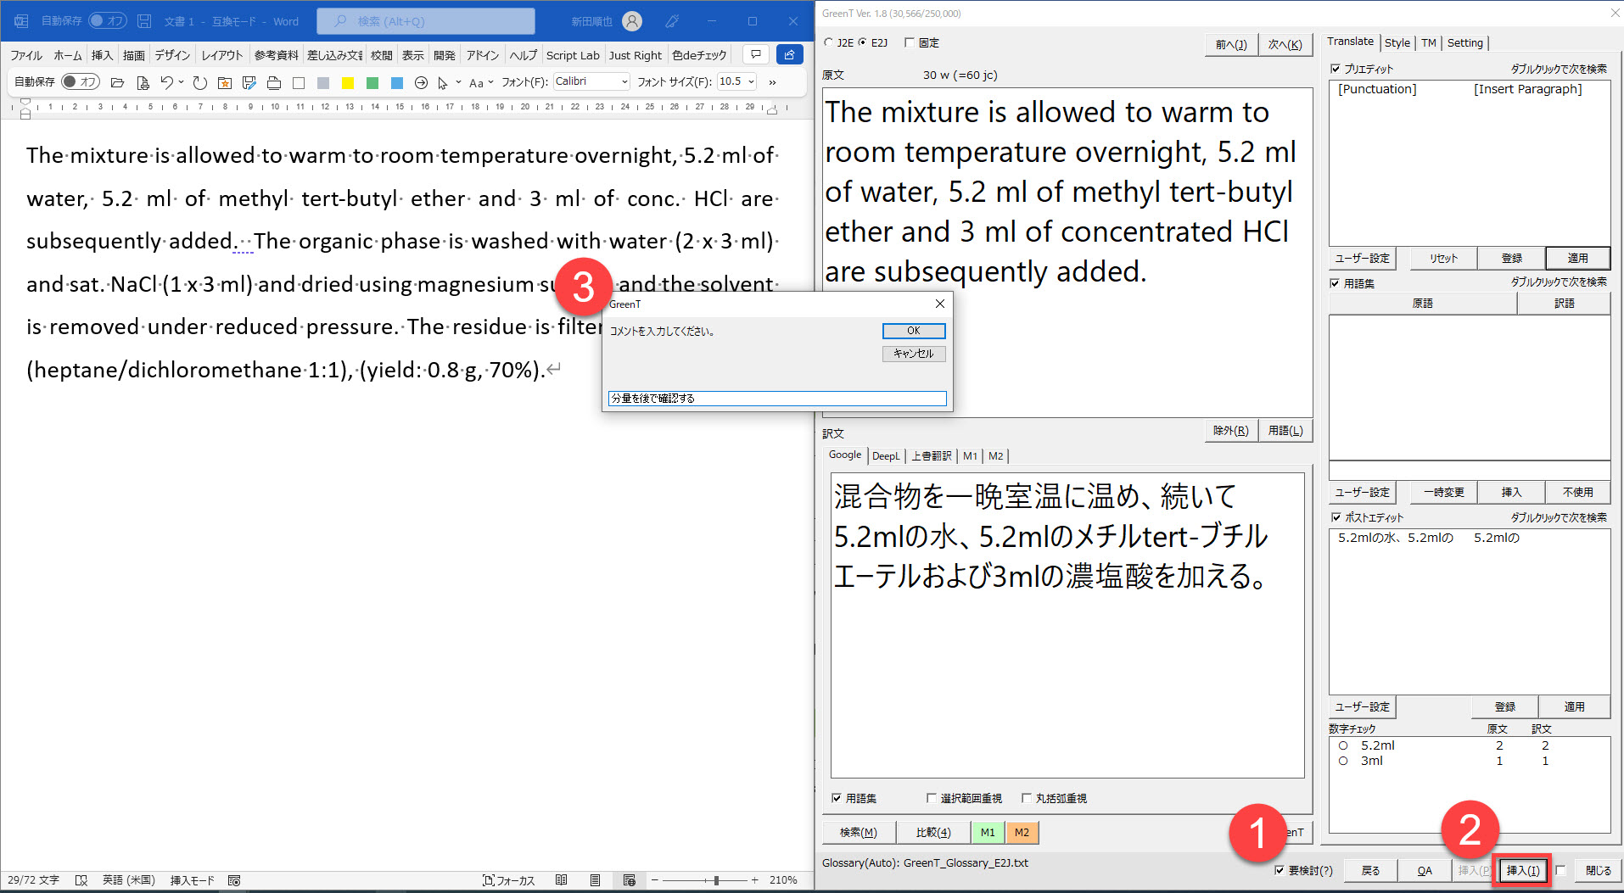This screenshot has height=893, width=1624.
Task: Click the spell check icon in status bar
Action: pyautogui.click(x=81, y=880)
